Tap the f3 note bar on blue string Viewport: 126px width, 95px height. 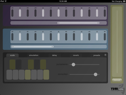pos(97,37)
